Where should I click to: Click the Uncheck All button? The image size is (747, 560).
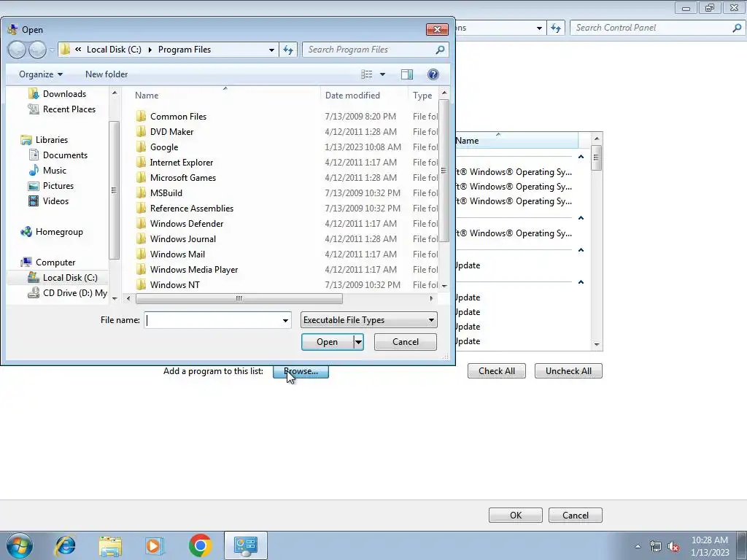tap(568, 371)
